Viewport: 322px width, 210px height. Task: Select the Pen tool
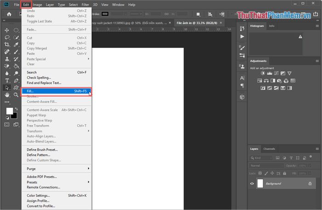(x=16, y=80)
